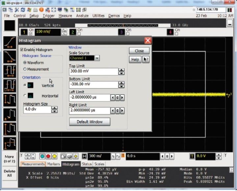Click the channel 4 number button
The image size is (237, 191).
pyautogui.click(x=170, y=32)
